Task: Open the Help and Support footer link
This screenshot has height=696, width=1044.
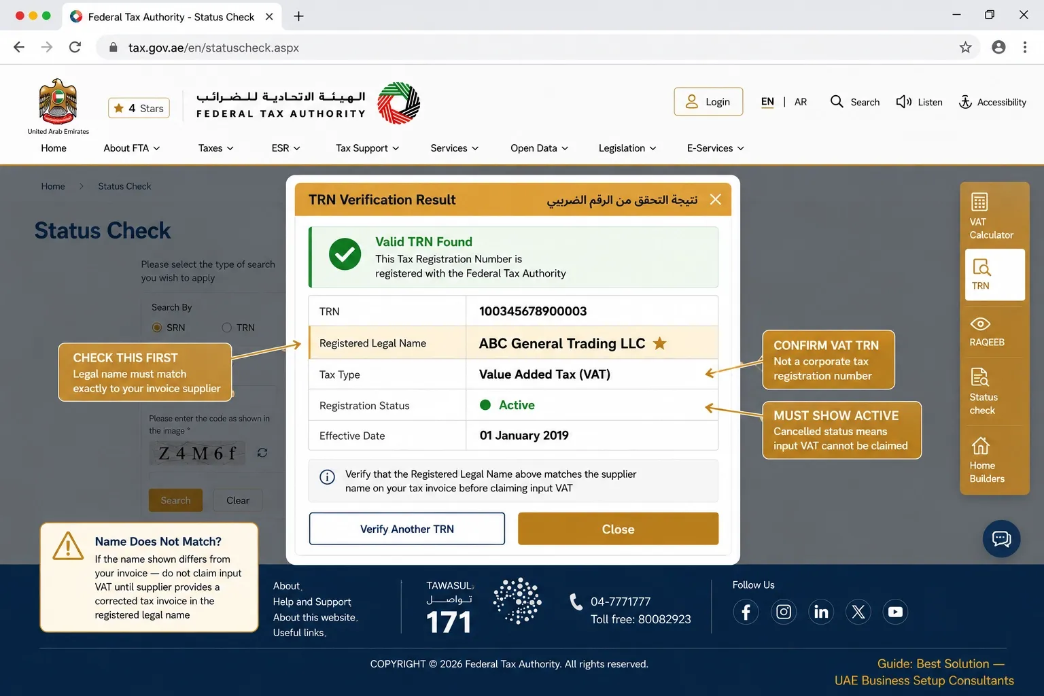Action: 312,602
